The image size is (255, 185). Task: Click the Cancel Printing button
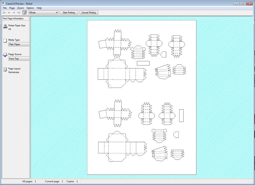click(89, 12)
